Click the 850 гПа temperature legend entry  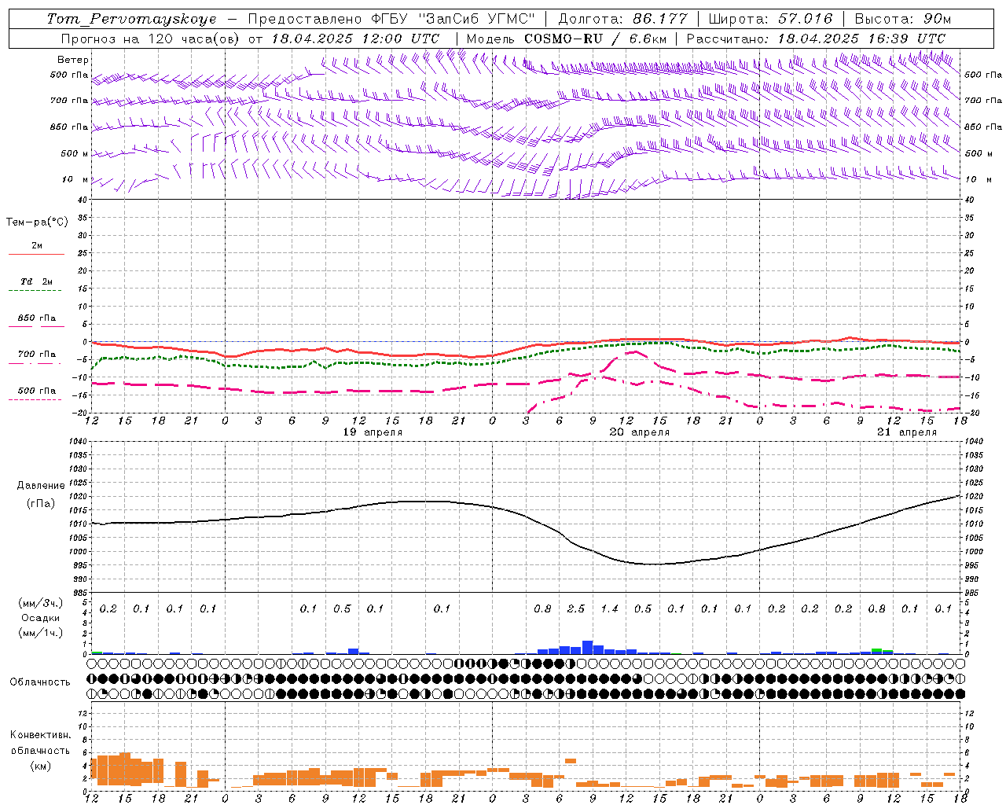[37, 318]
